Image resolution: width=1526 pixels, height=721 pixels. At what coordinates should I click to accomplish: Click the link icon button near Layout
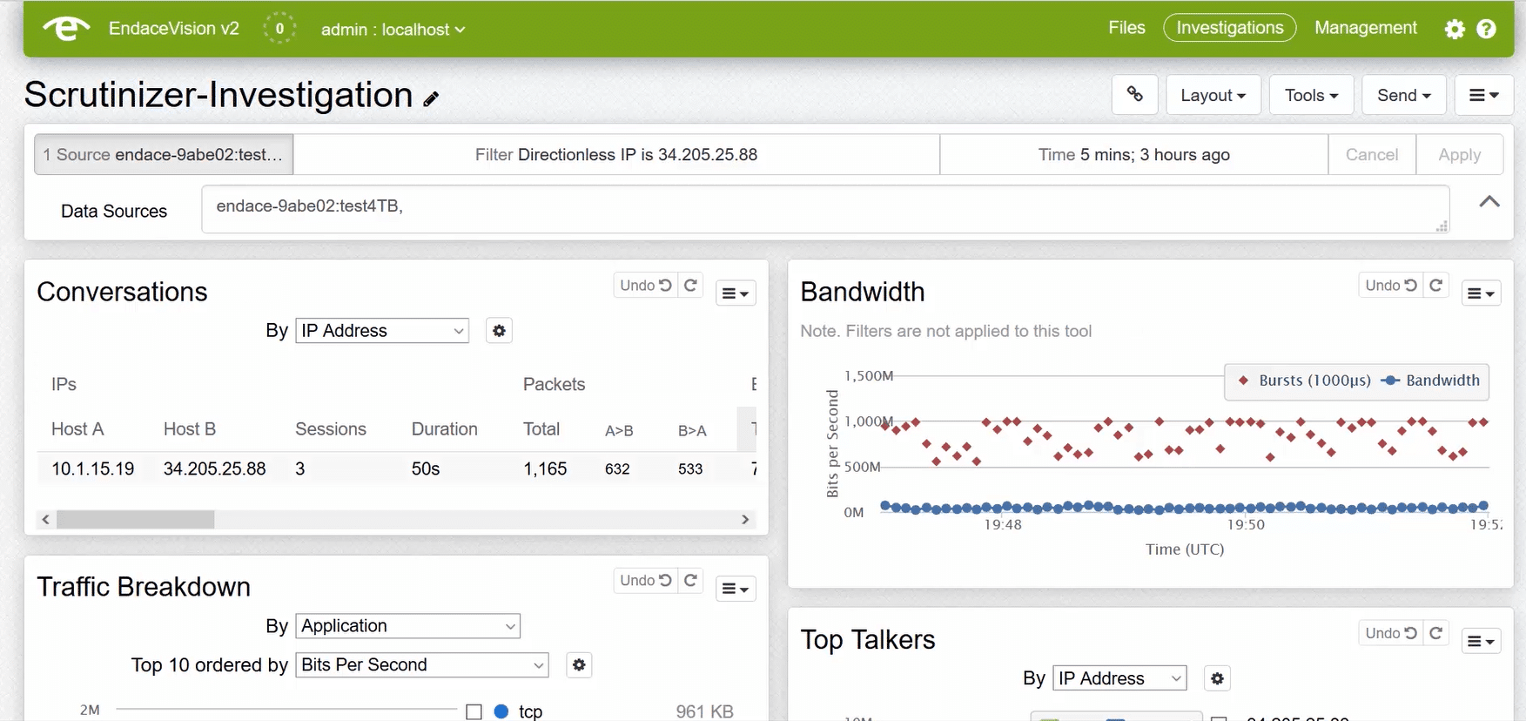click(1135, 94)
